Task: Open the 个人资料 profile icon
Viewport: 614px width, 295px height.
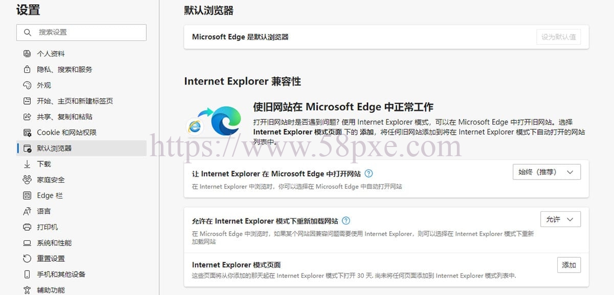Action: click(x=27, y=54)
